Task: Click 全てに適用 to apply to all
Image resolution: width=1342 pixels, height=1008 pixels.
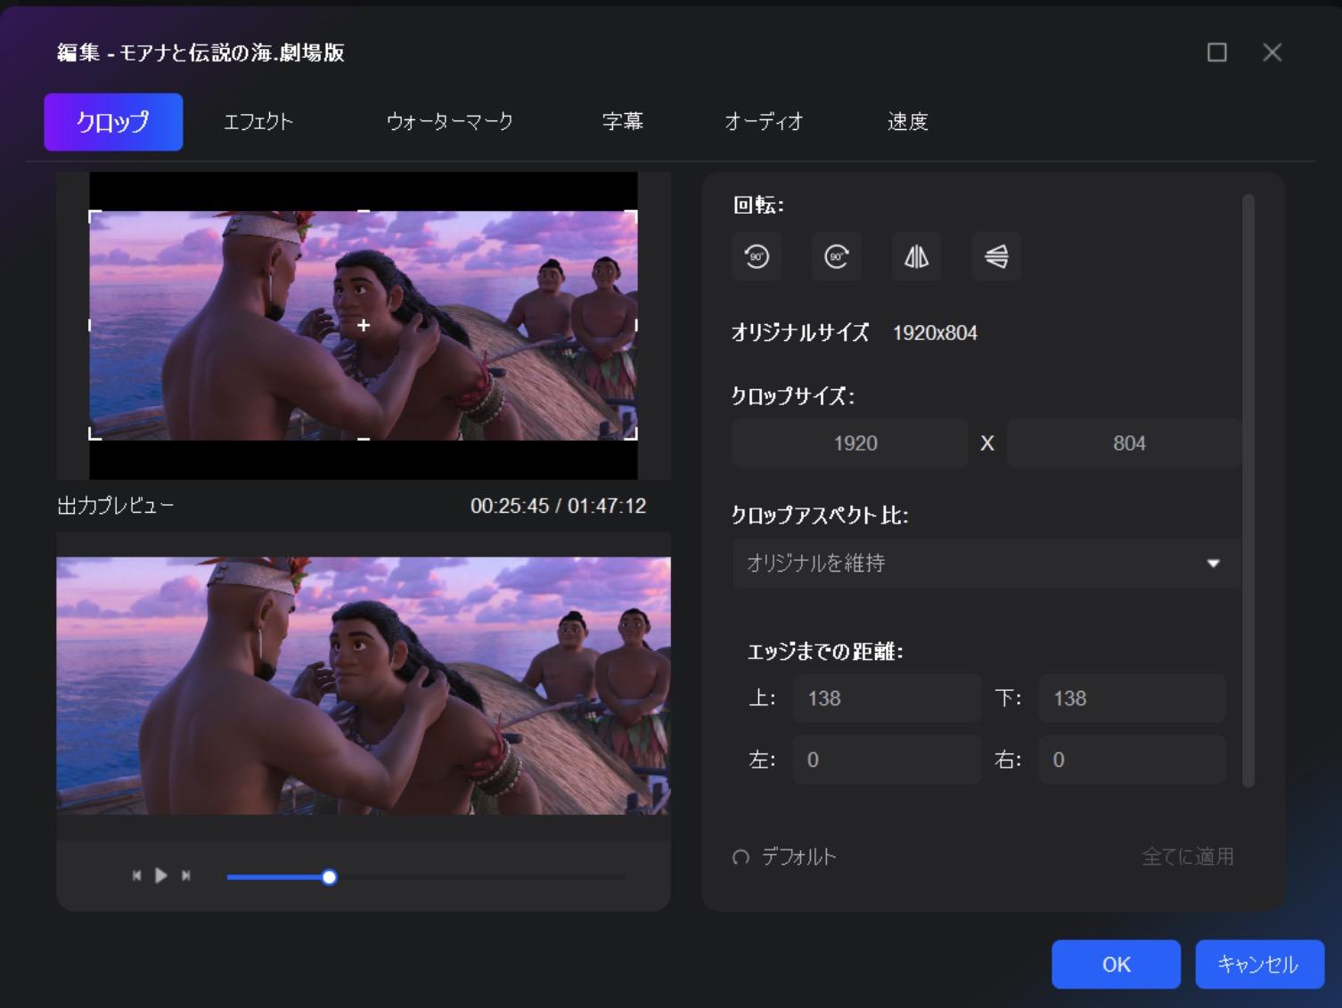Action: pos(1188,857)
